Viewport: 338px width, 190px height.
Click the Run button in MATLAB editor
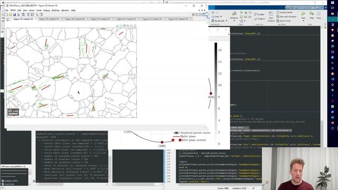pyautogui.click(x=303, y=15)
